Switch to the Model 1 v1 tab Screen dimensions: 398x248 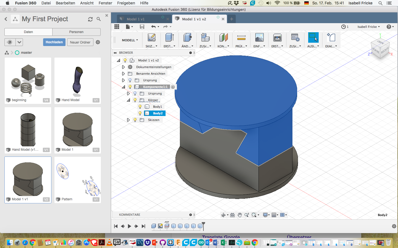click(x=135, y=19)
